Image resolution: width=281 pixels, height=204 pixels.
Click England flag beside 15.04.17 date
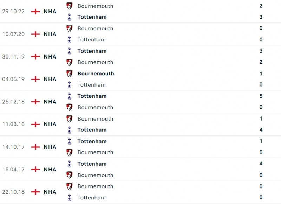(x=35, y=169)
